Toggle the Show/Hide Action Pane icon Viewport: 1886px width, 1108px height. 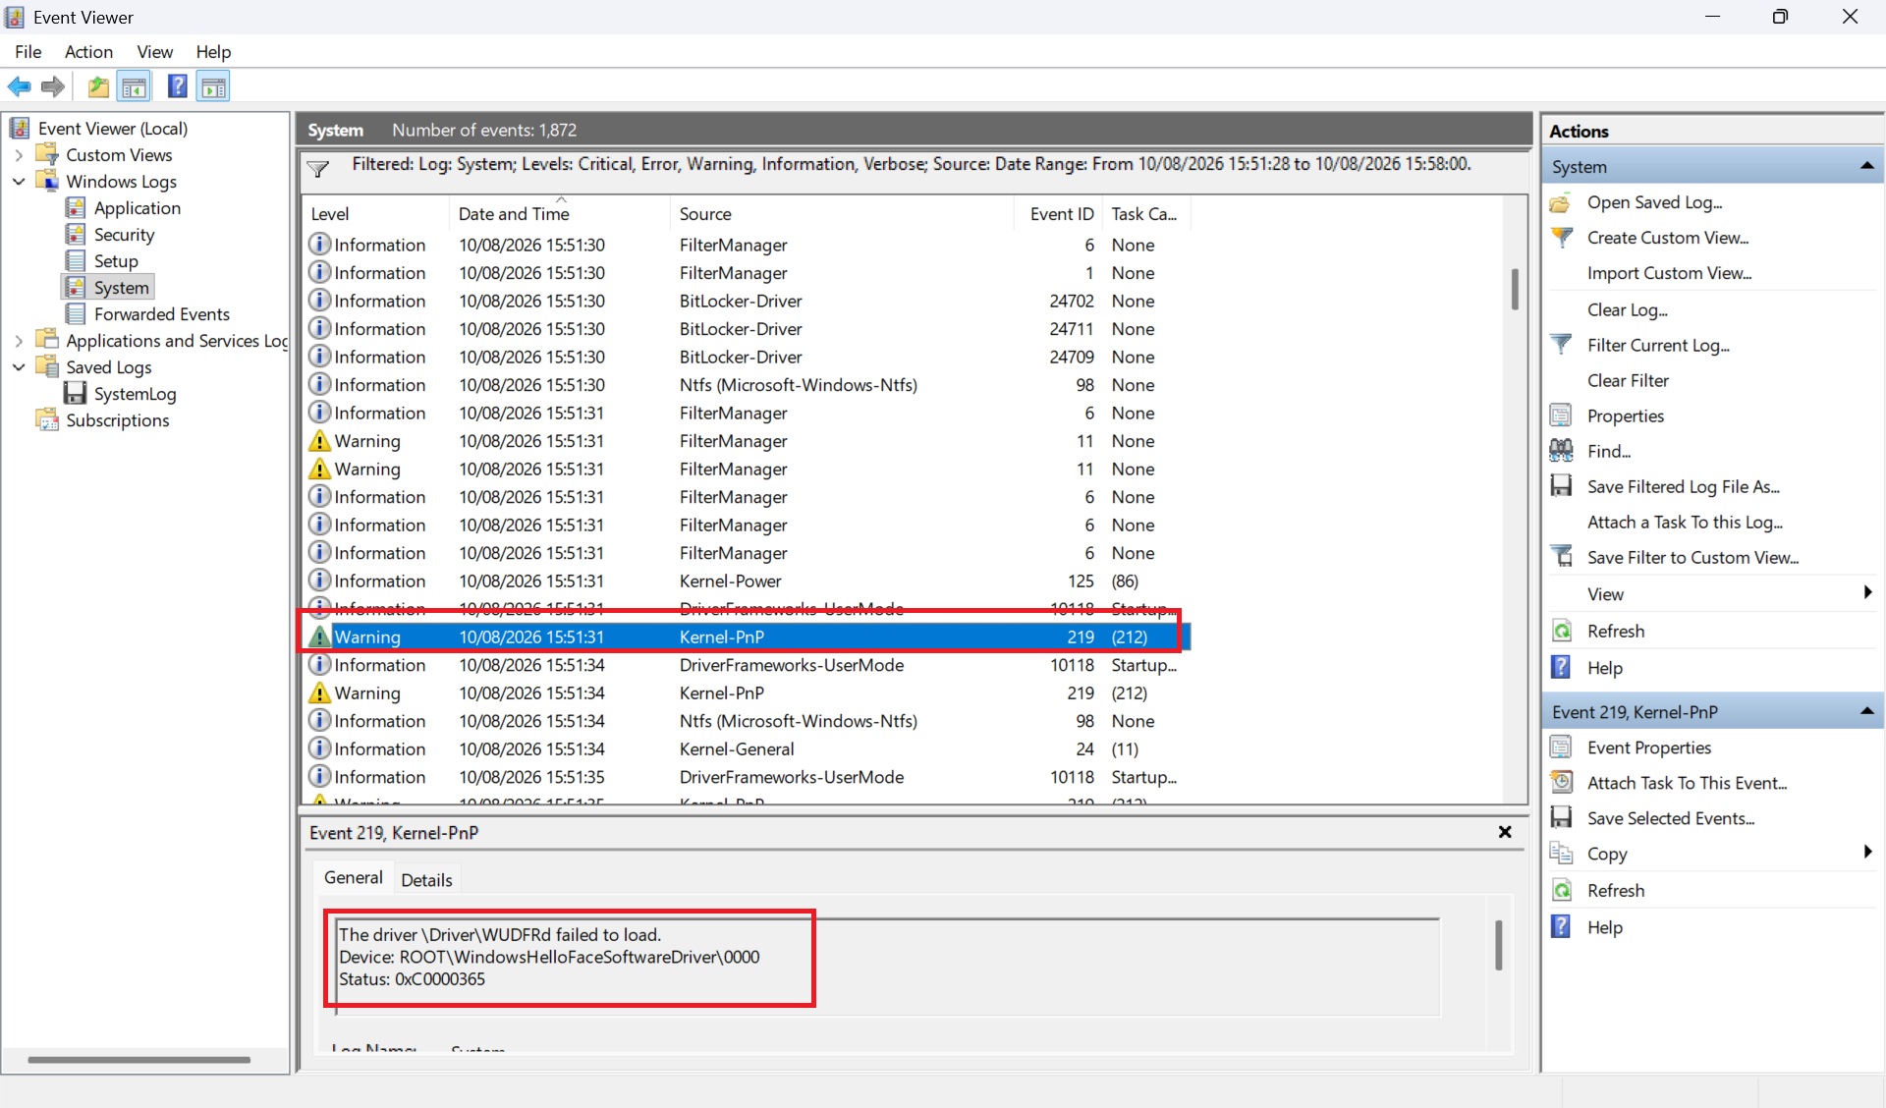[213, 87]
